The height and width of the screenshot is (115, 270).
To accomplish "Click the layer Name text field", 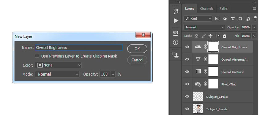I will tap(79, 47).
